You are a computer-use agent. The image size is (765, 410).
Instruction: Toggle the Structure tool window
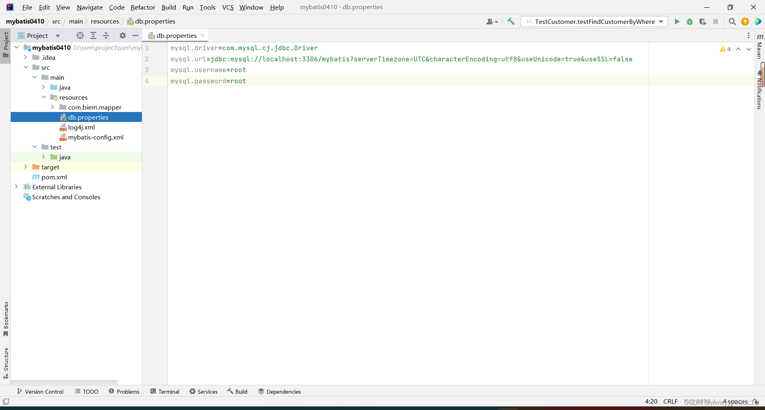pos(6,361)
